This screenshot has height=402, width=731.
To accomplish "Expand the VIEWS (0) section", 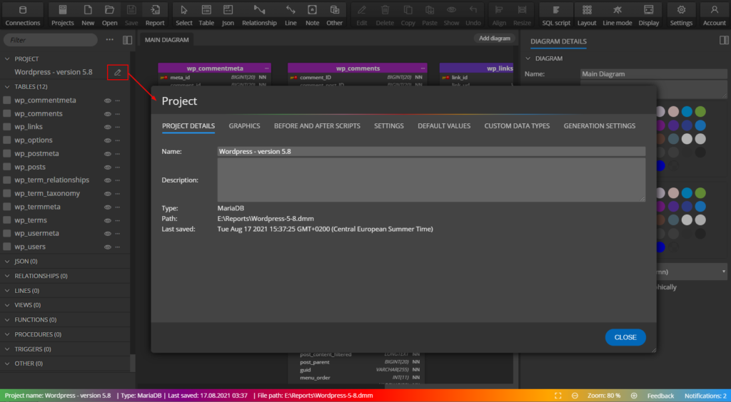I will click(x=7, y=305).
